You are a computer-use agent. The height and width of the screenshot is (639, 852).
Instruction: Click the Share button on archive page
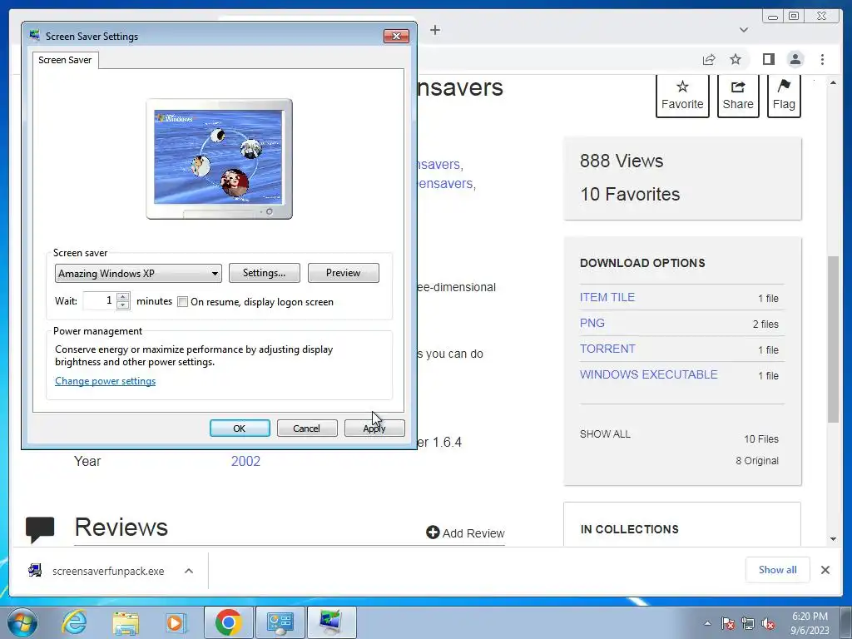point(738,96)
